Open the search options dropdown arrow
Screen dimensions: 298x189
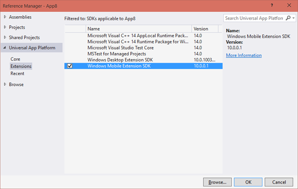pyautogui.click(x=294, y=18)
